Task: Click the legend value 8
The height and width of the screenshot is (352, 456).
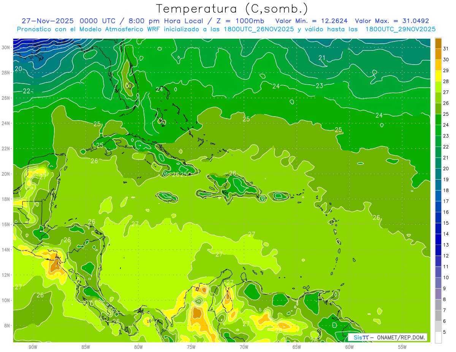Action: (445, 300)
